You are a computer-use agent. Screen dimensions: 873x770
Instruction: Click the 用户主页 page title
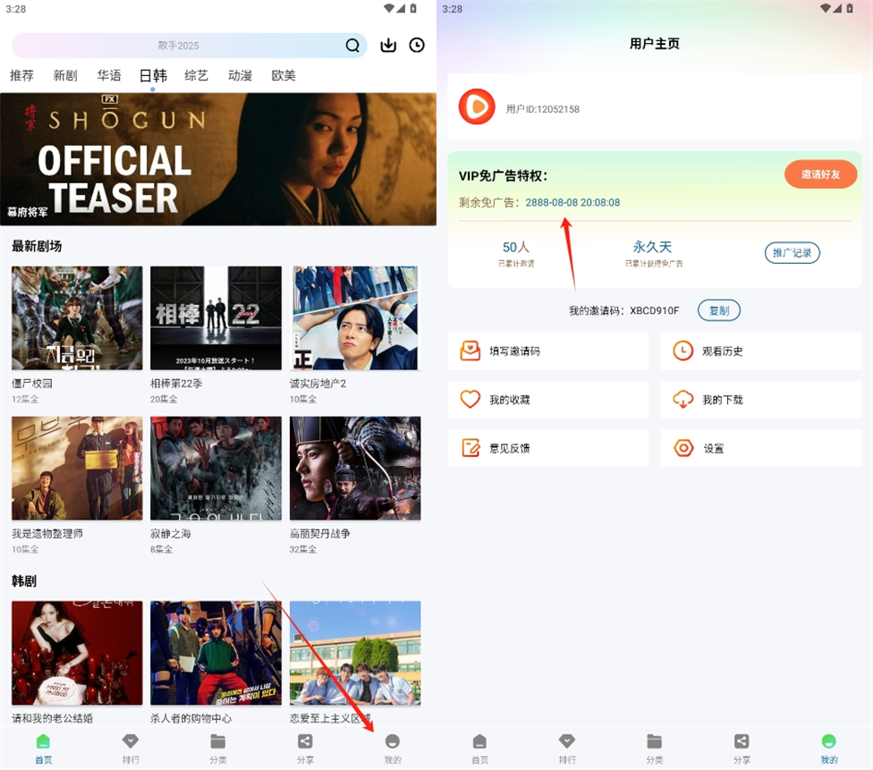coord(655,44)
